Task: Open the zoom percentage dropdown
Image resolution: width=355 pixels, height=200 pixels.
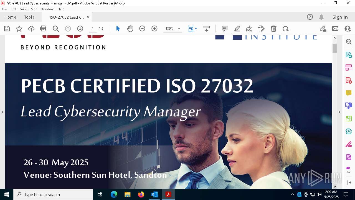Action: (179, 29)
